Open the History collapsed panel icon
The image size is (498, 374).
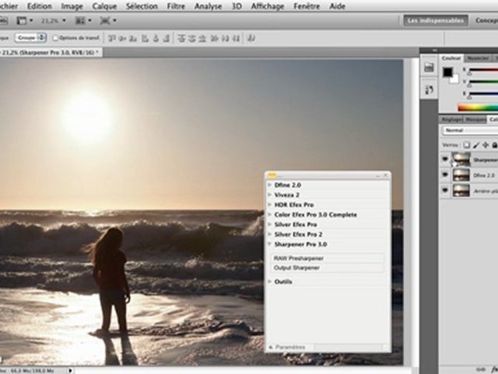point(429,90)
